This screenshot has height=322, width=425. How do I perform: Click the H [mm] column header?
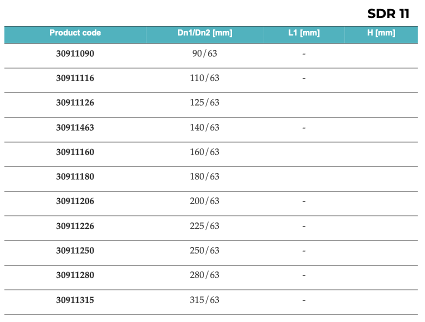381,33
